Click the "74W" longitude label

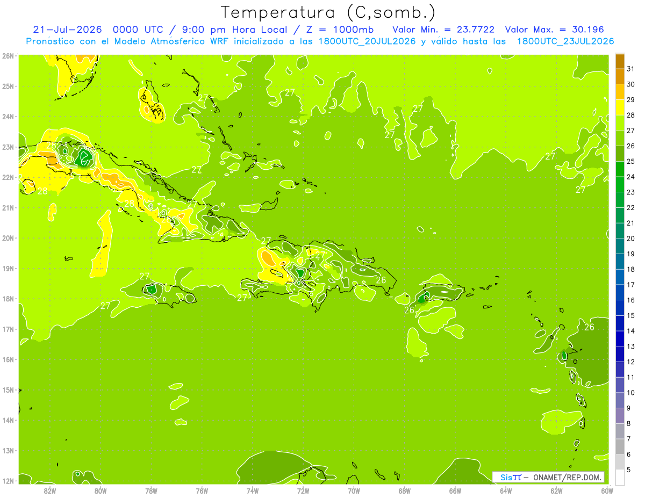[253, 490]
